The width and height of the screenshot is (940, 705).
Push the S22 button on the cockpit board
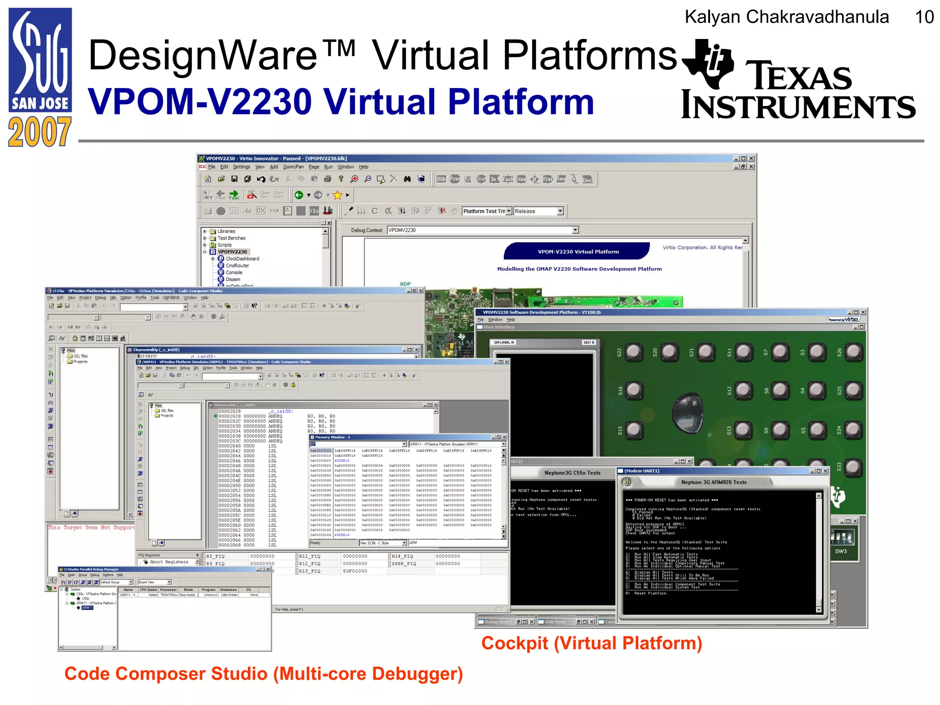634,352
